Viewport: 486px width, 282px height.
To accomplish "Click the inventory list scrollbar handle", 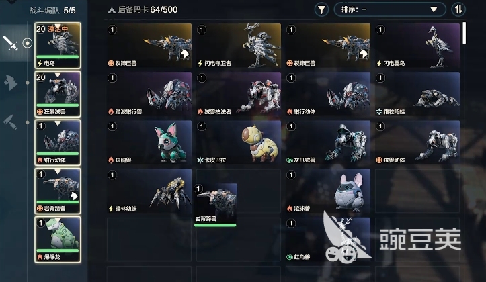I will [464, 33].
